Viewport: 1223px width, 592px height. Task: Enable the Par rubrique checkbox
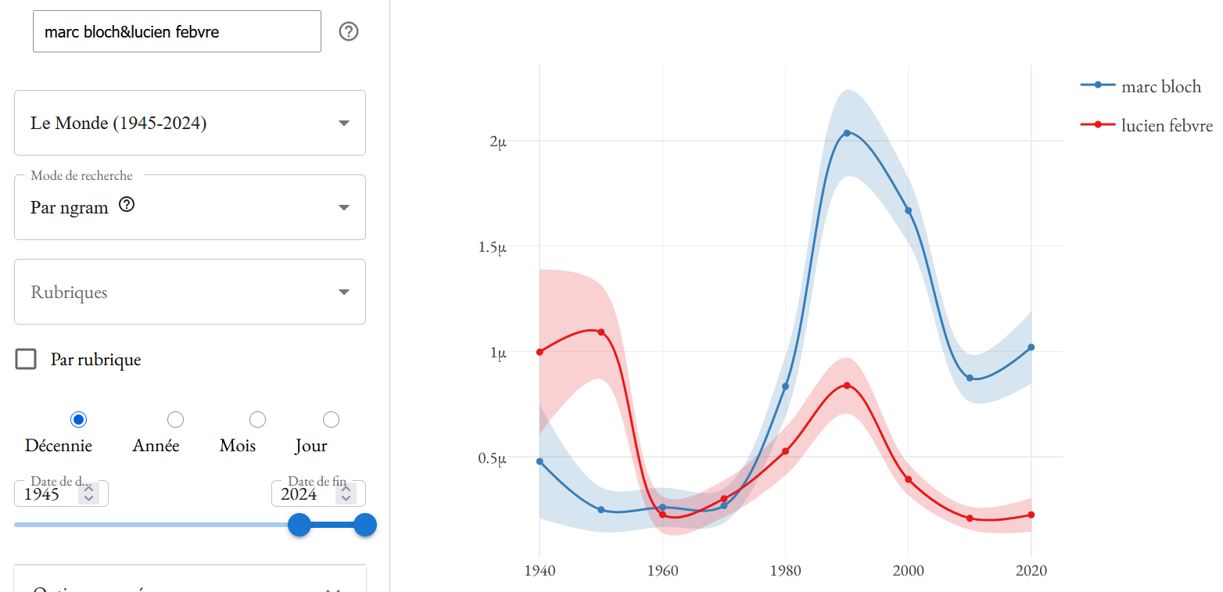coord(27,360)
